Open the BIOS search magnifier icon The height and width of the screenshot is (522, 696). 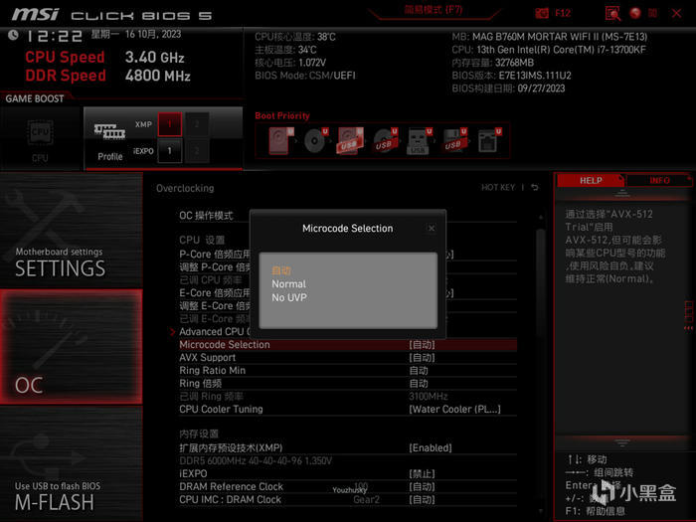pyautogui.click(x=612, y=13)
